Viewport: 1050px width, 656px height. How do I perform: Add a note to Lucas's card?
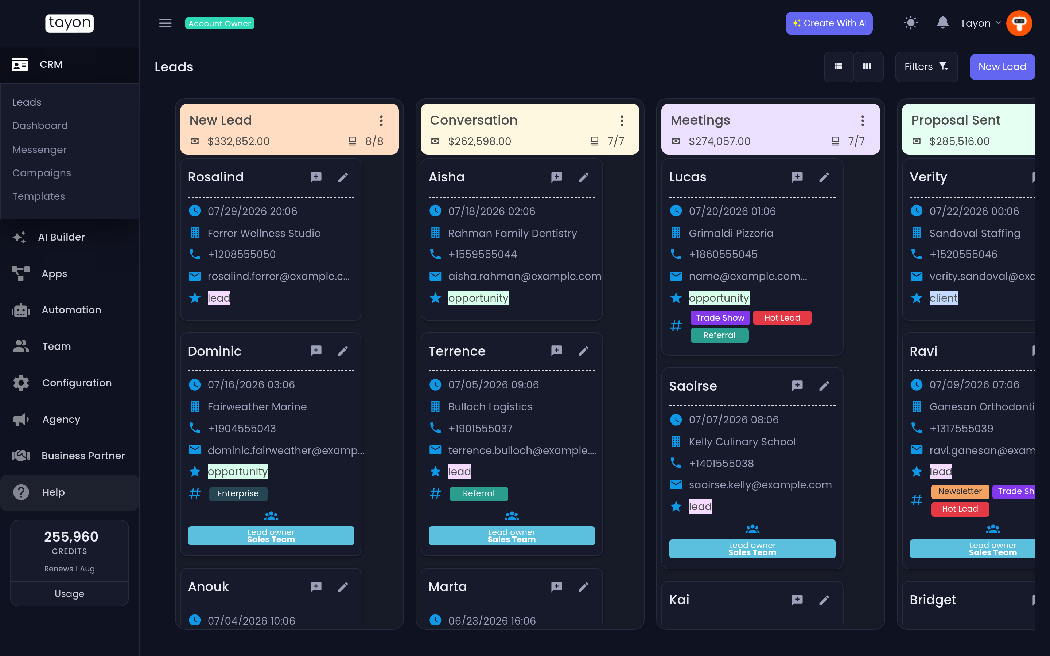click(797, 177)
